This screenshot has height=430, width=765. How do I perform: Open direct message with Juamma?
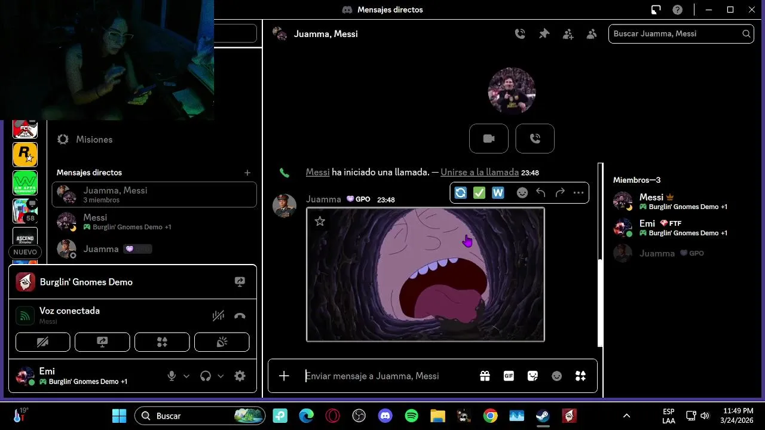154,249
